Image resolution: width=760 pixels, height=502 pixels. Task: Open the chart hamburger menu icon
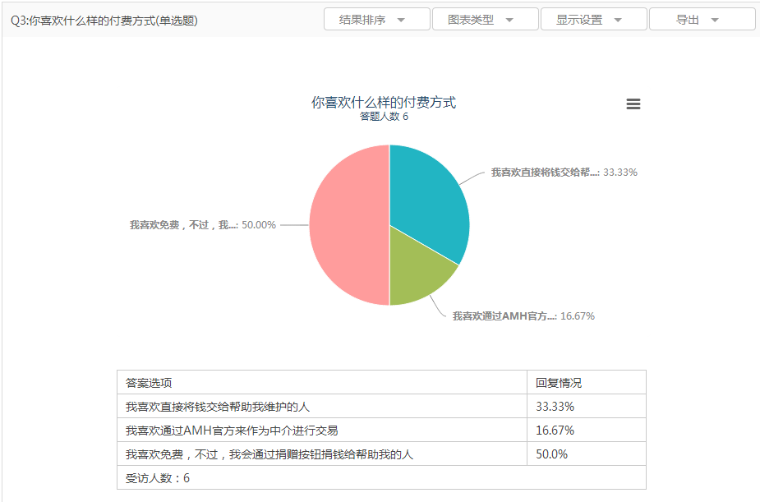633,104
